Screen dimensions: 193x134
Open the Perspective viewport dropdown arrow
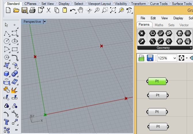45,22
